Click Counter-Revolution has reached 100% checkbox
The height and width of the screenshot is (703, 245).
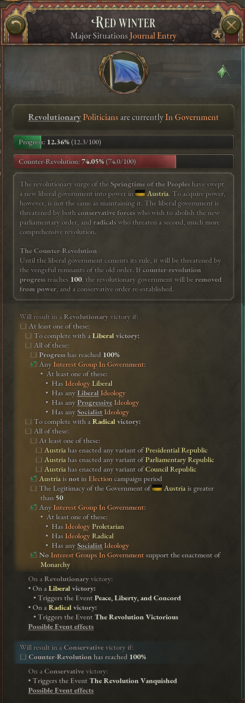pyautogui.click(x=23, y=657)
